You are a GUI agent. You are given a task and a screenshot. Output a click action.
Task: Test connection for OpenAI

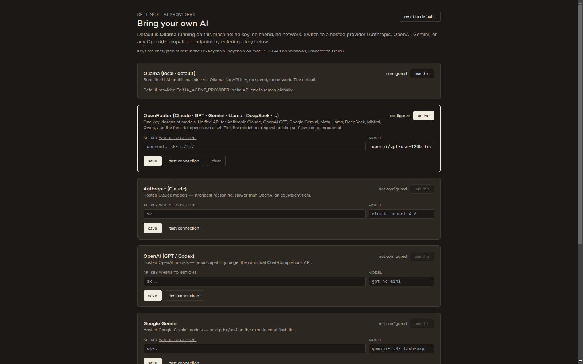coord(184,296)
